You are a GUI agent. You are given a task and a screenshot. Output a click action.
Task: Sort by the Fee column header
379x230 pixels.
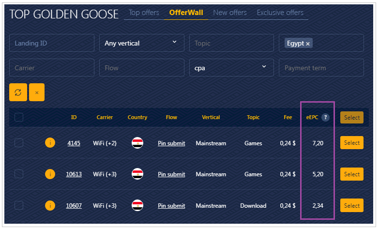pos(288,117)
